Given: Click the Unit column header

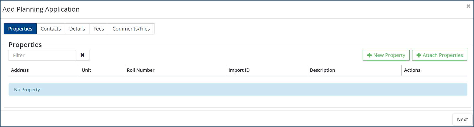Looking at the screenshot, I should tap(86, 70).
